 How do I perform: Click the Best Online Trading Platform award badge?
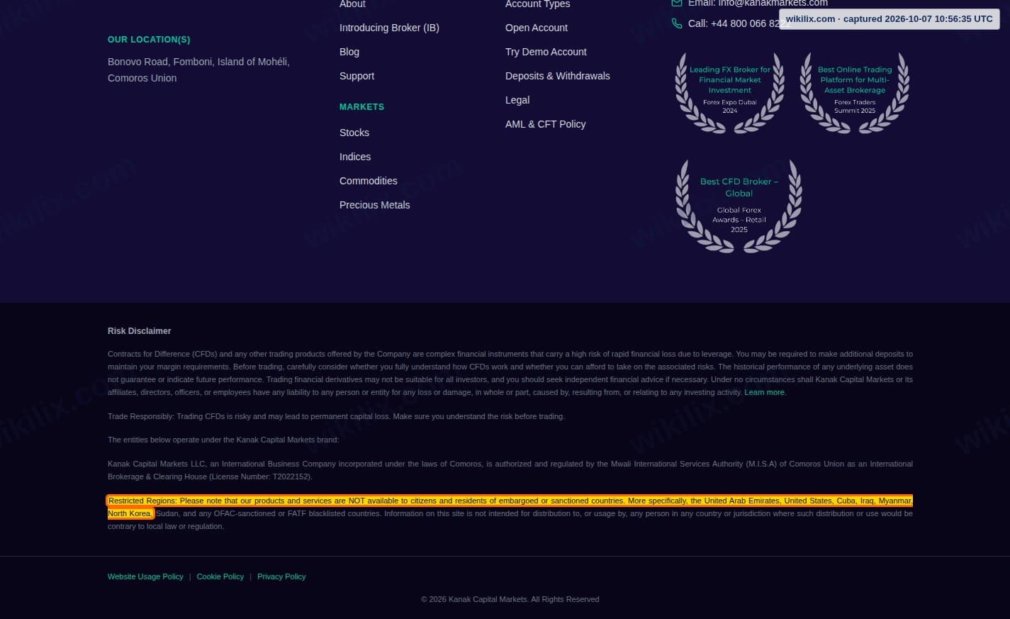click(x=855, y=92)
